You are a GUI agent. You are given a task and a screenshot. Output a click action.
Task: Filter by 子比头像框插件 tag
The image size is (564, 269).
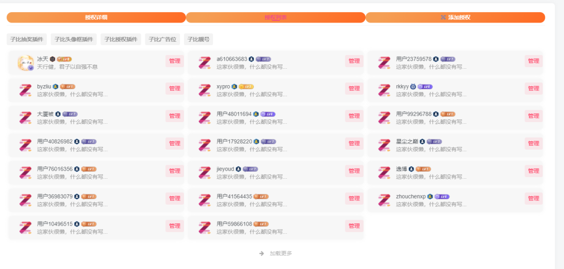click(73, 39)
